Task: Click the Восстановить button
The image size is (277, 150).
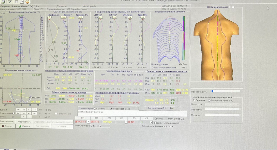Action: click(x=7, y=122)
